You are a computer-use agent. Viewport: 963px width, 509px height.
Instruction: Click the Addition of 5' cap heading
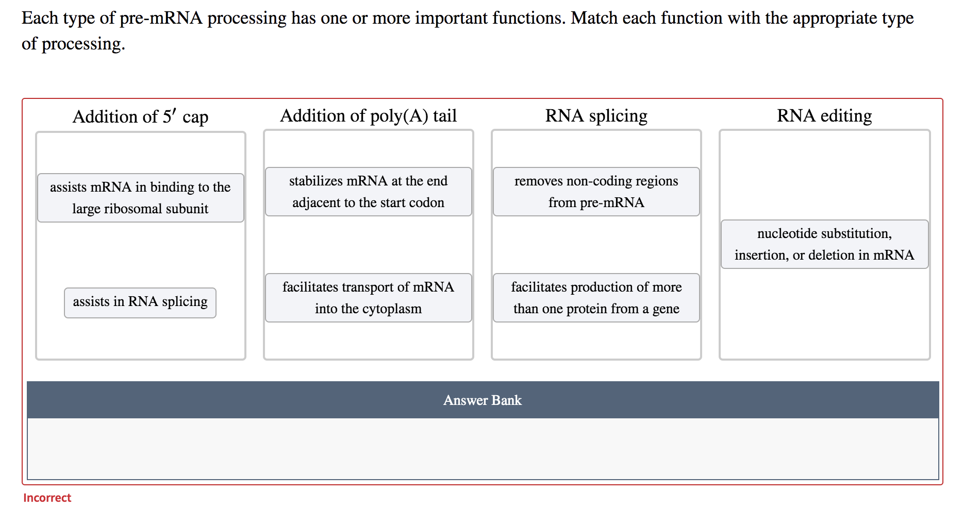click(x=140, y=116)
